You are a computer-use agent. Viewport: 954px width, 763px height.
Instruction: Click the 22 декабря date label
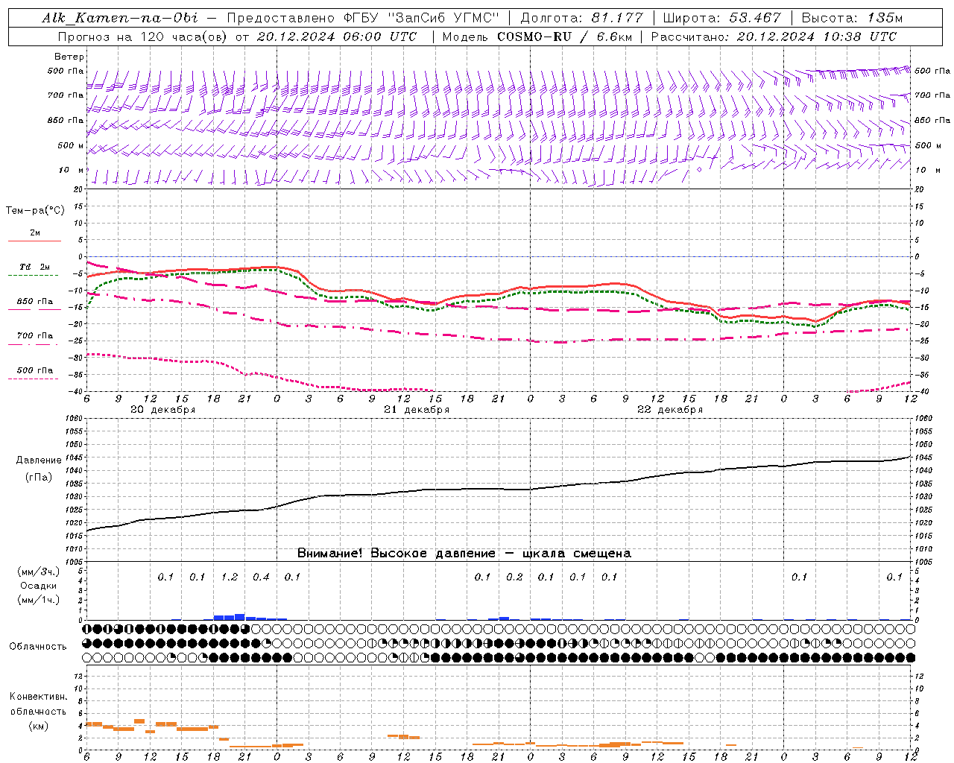click(670, 410)
